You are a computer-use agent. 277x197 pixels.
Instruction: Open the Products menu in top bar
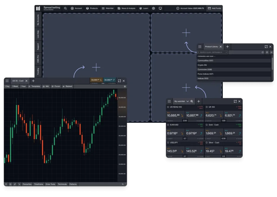tap(92, 8)
